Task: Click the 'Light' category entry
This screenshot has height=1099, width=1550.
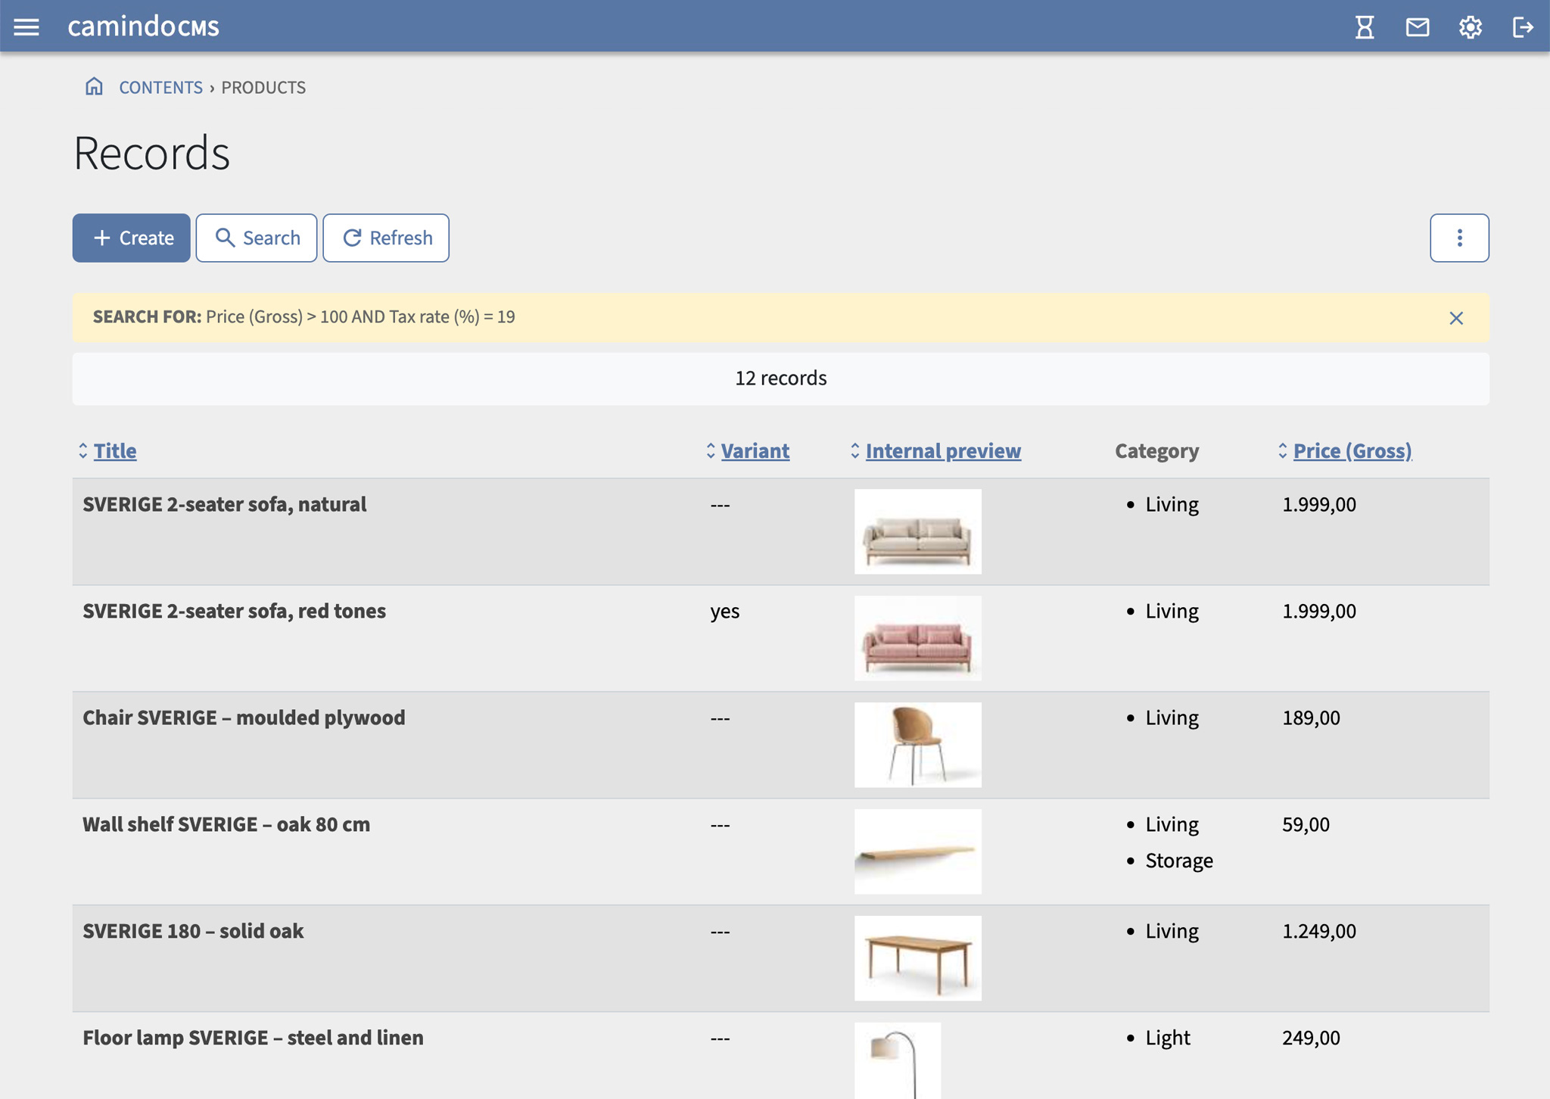Action: (1168, 1038)
